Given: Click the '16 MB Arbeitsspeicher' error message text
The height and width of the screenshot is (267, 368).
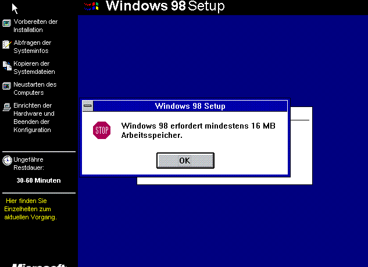Looking at the screenshot, I should (198, 130).
